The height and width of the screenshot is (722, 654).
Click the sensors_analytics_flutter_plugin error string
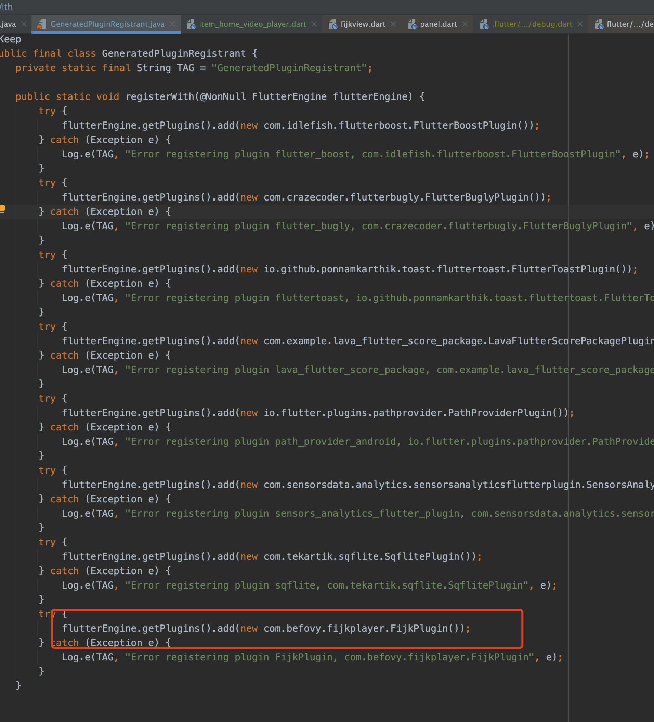(x=389, y=514)
